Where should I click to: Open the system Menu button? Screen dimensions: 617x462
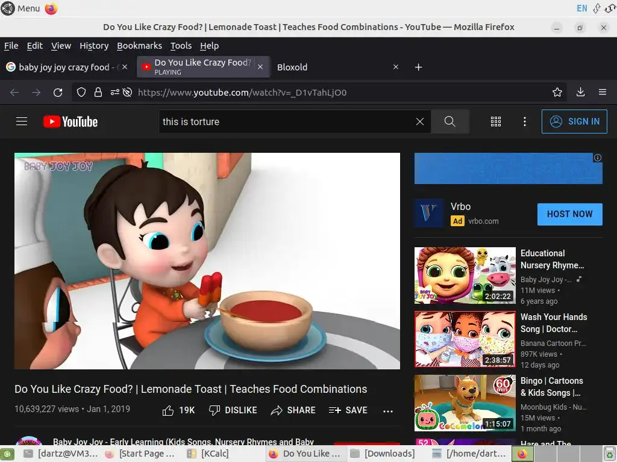pyautogui.click(x=20, y=8)
